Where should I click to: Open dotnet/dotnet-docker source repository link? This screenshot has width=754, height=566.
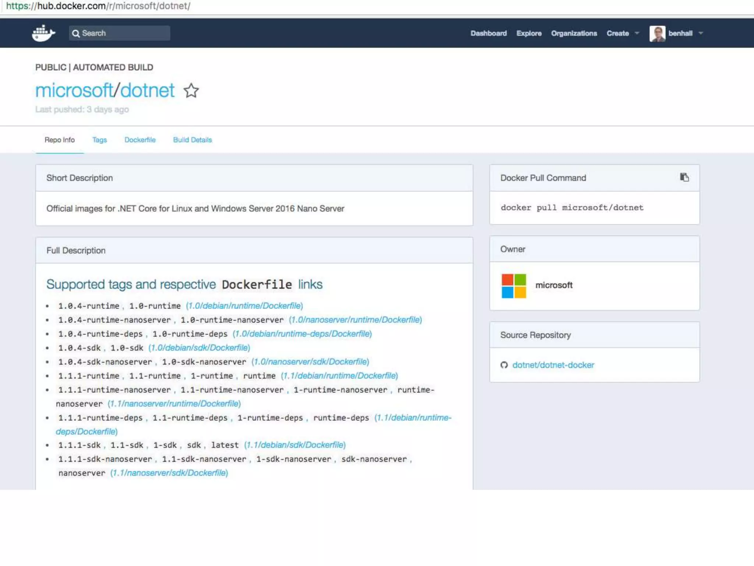553,365
